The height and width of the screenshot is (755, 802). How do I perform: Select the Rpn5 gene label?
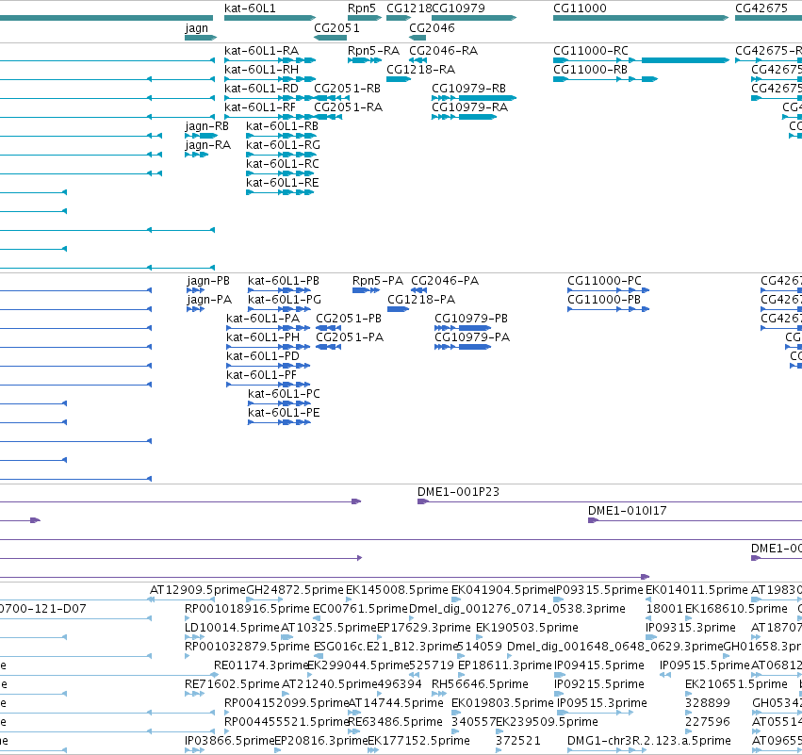[x=362, y=8]
